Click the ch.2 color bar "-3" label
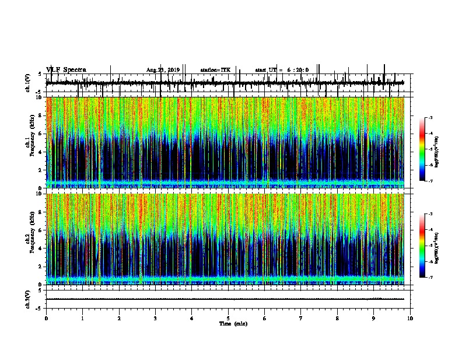Viewport: 462px width, 357px height. tap(430, 214)
